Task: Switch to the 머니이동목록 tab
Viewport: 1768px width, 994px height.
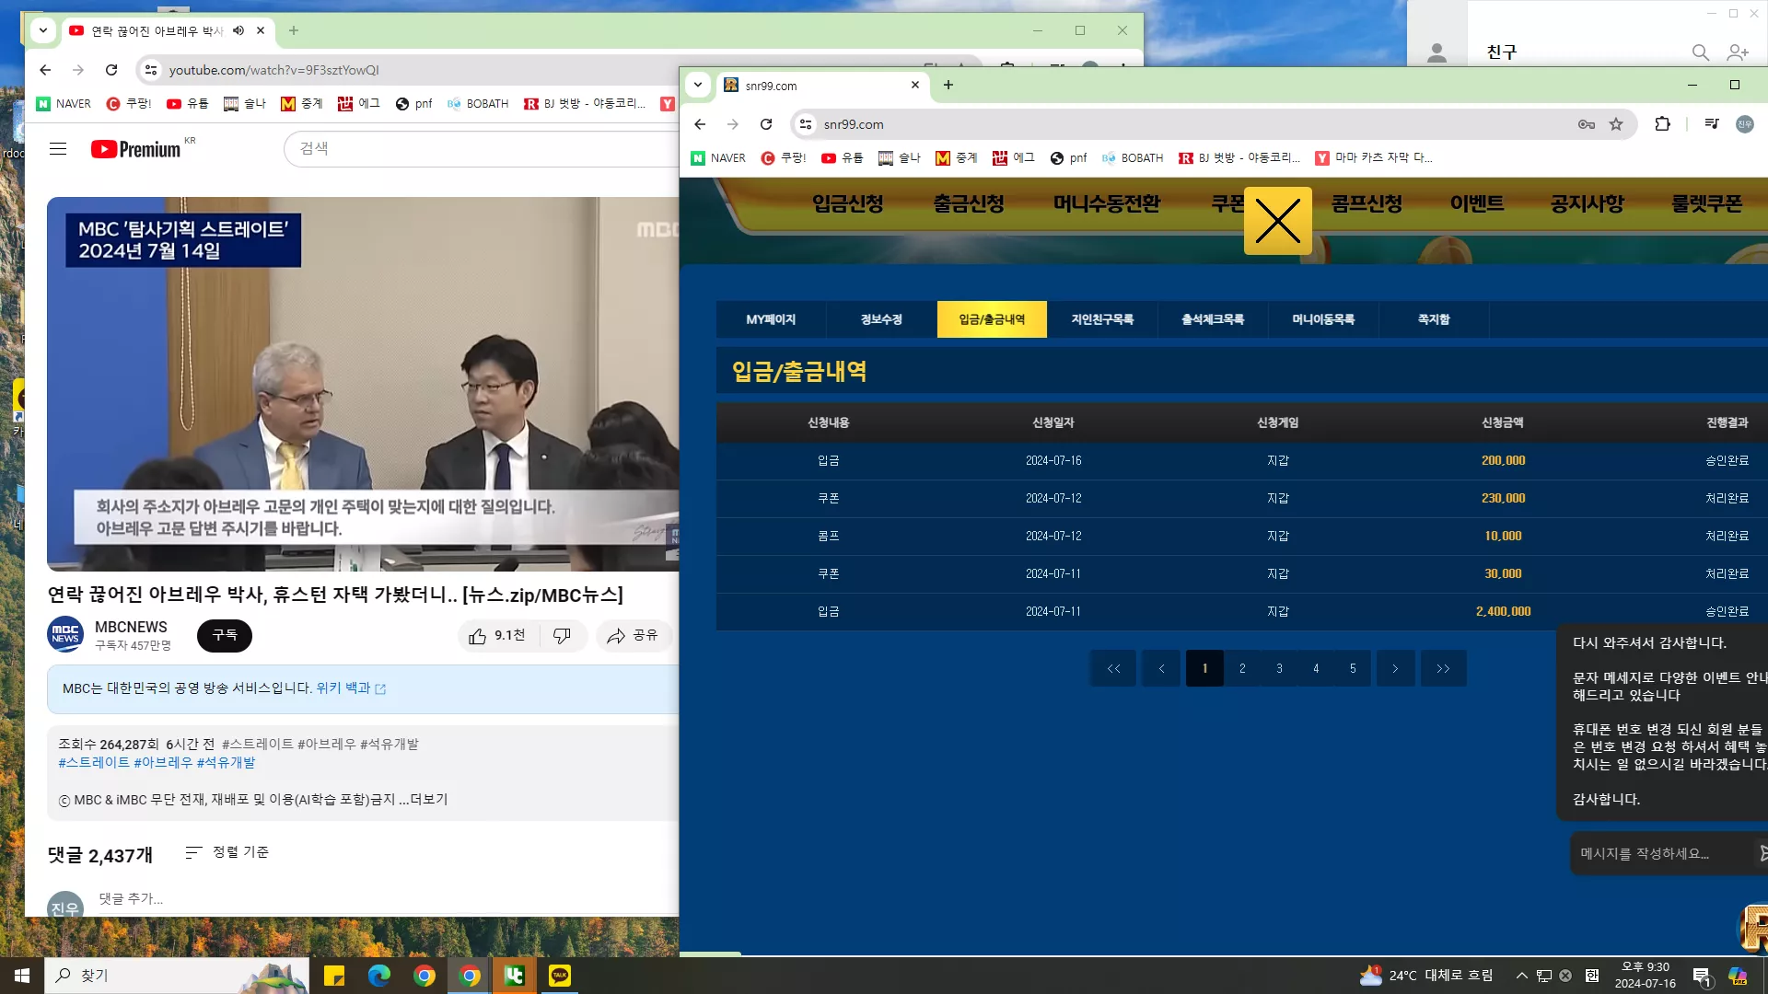Action: click(x=1323, y=319)
